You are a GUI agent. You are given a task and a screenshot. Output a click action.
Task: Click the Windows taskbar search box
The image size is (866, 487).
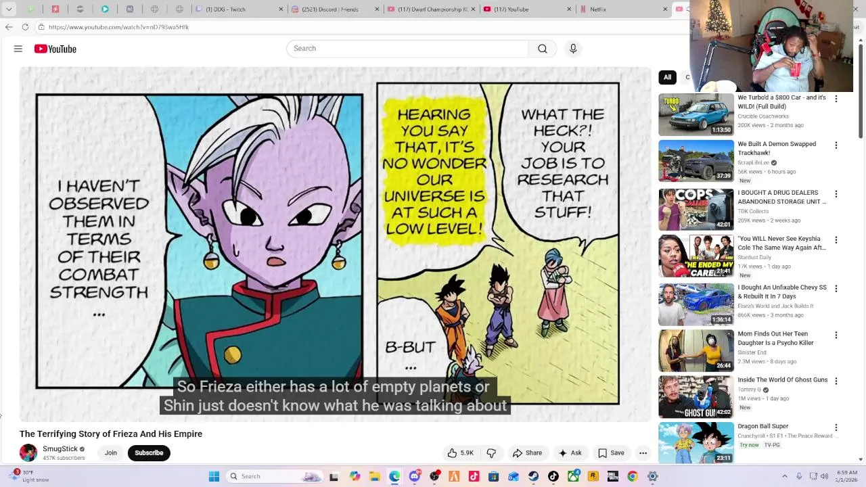tap(274, 476)
